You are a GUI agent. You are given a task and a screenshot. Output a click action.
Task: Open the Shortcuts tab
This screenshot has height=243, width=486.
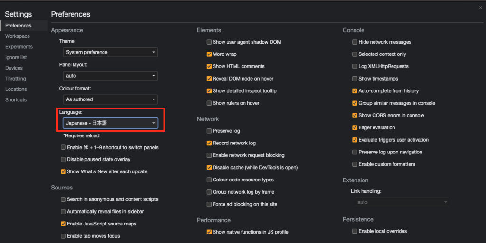(x=16, y=100)
